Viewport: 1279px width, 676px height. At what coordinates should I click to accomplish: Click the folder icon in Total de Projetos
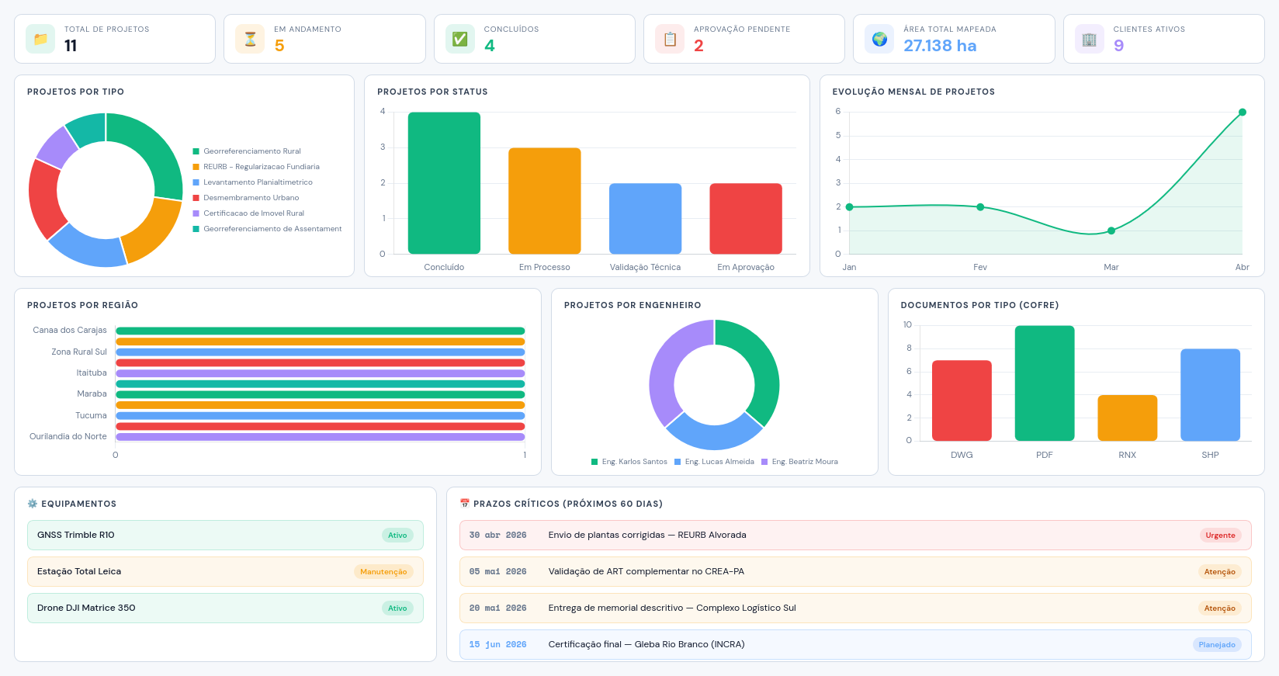(40, 39)
